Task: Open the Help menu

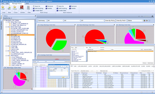Action: tap(27, 3)
